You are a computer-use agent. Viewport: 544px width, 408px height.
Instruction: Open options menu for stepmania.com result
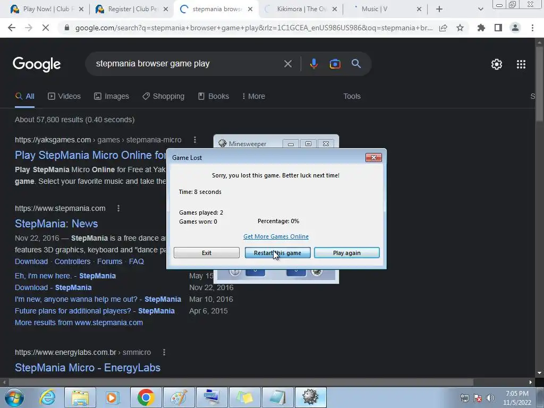118,208
